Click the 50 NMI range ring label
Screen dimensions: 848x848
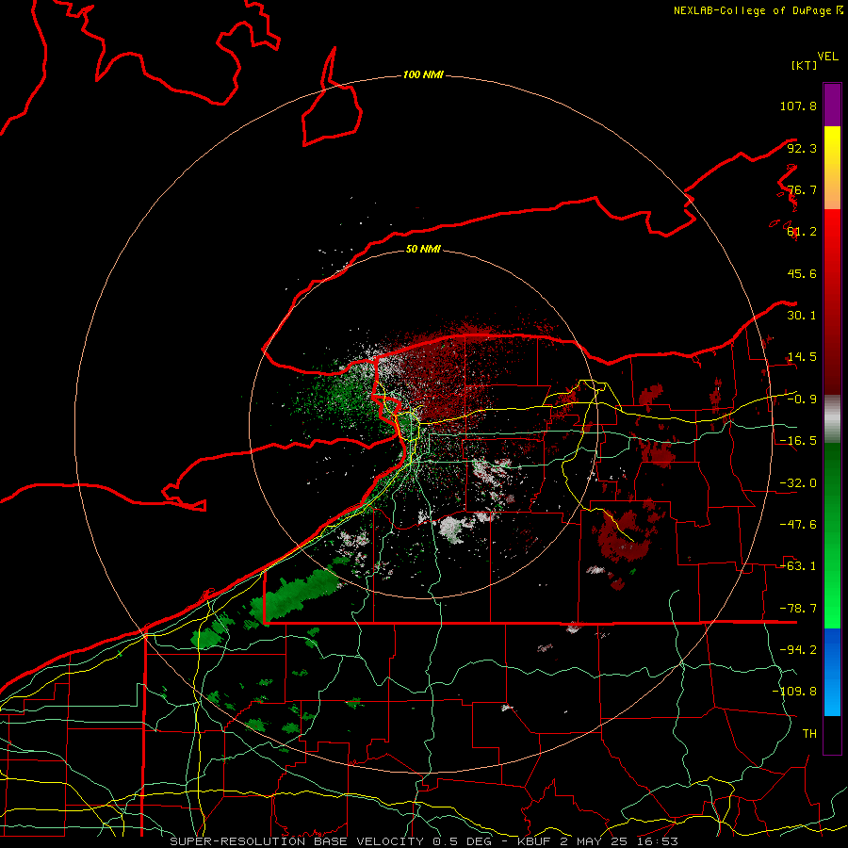[x=423, y=249]
